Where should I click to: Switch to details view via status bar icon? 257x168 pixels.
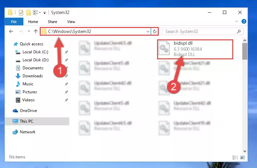coord(235,157)
